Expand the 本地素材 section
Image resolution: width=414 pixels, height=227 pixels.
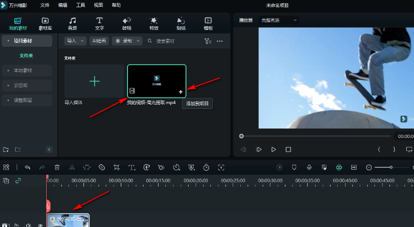(27, 71)
